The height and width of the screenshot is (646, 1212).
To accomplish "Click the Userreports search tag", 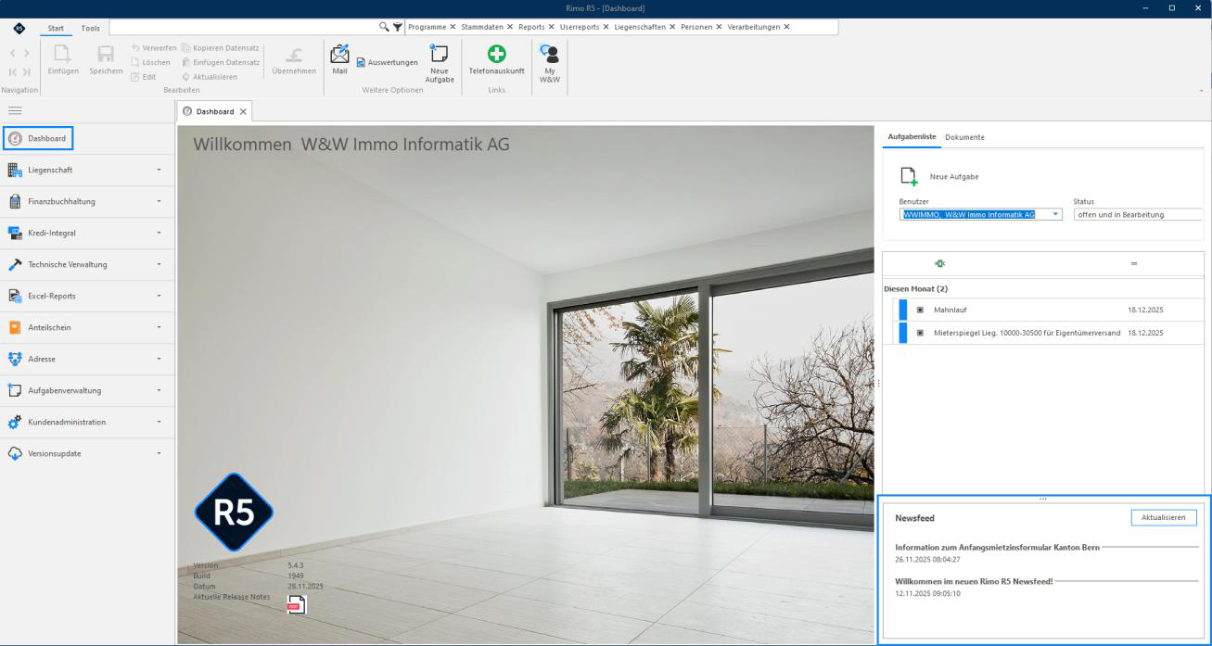I will coord(580,27).
